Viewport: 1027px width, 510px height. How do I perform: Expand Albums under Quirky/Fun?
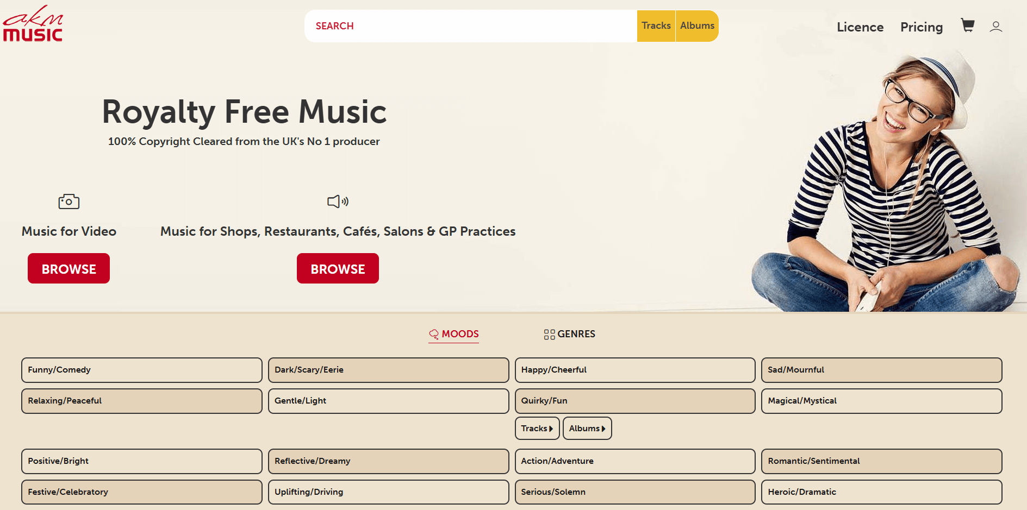click(587, 429)
